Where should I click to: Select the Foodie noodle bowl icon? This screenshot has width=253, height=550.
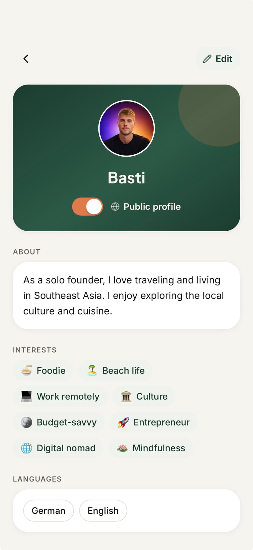coord(27,370)
